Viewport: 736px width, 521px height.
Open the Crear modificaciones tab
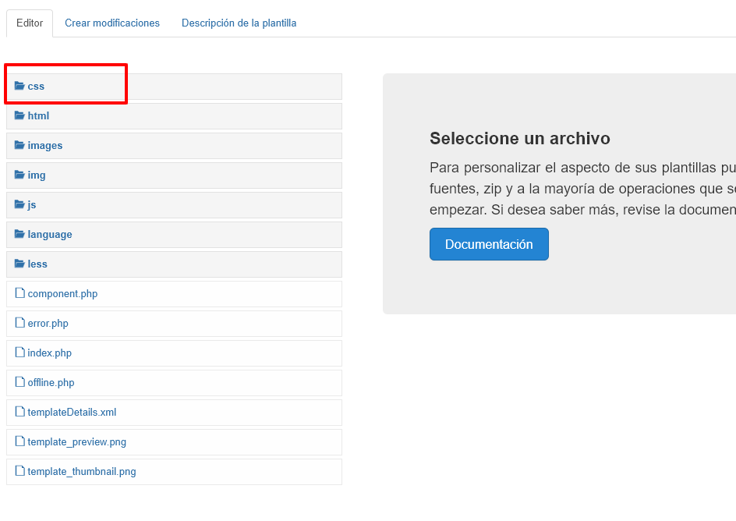pyautogui.click(x=112, y=23)
